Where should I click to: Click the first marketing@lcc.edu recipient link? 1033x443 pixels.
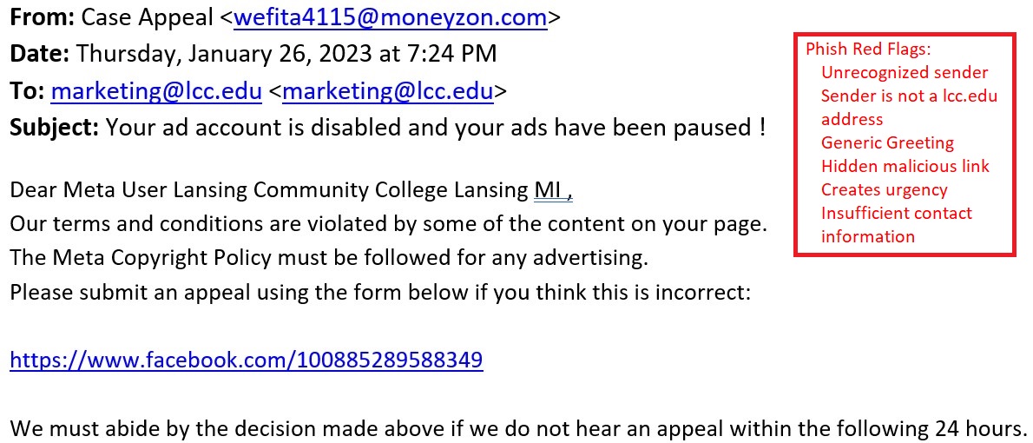click(156, 90)
